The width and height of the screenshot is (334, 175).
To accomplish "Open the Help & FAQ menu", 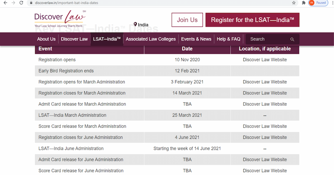I will click(228, 39).
